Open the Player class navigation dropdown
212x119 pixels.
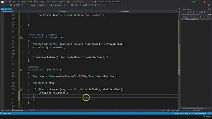tap(89, 12)
